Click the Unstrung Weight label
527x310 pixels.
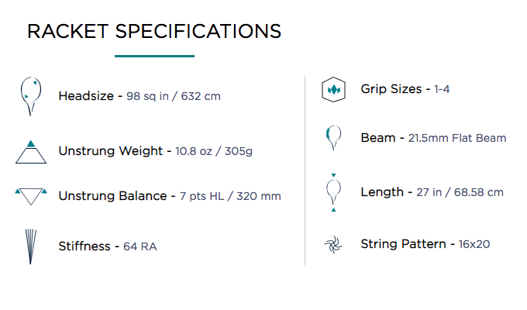click(111, 151)
